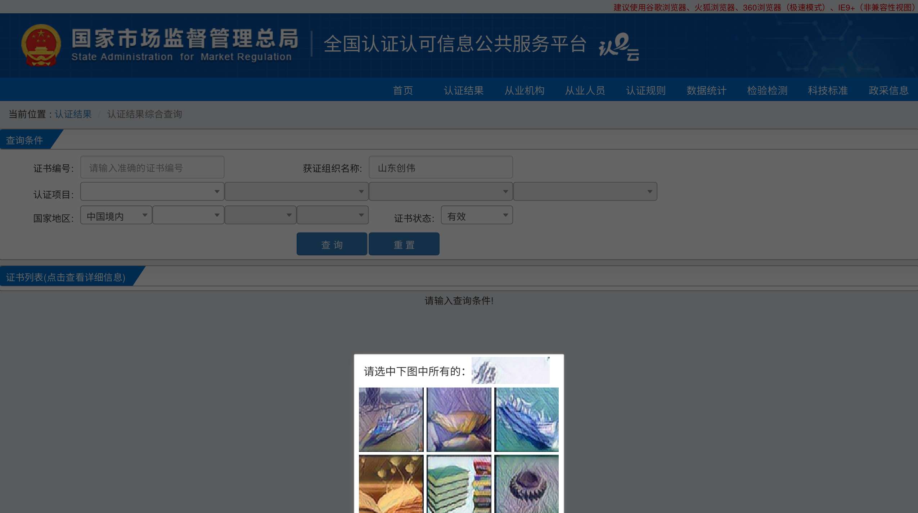The image size is (918, 513).
Task: Click the 证书编号 input field
Action: (152, 168)
